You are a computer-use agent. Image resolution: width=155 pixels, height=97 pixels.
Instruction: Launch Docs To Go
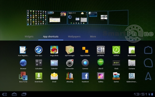pyautogui.click(x=23, y=76)
